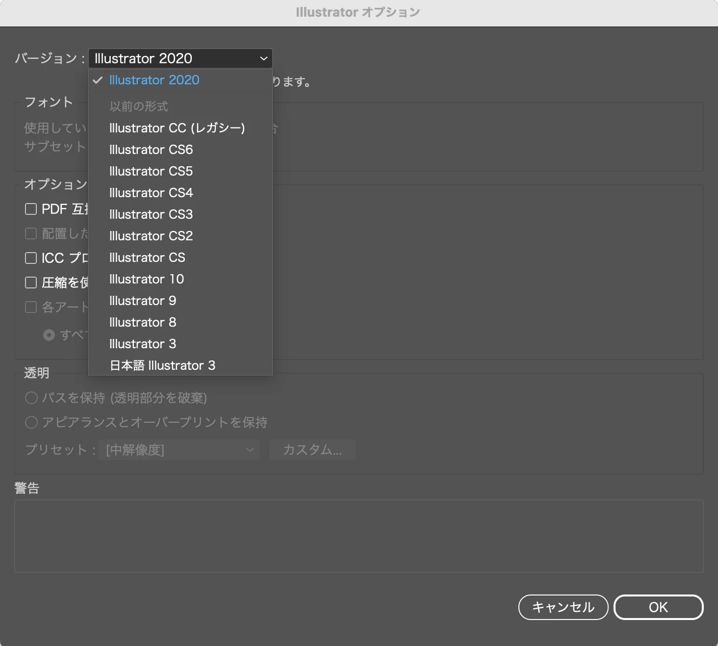Choose 日本語 Illustrator 3 option
The height and width of the screenshot is (646, 718).
180,365
